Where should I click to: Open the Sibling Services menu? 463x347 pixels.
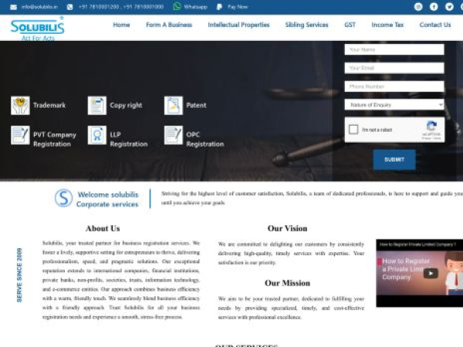pos(306,25)
